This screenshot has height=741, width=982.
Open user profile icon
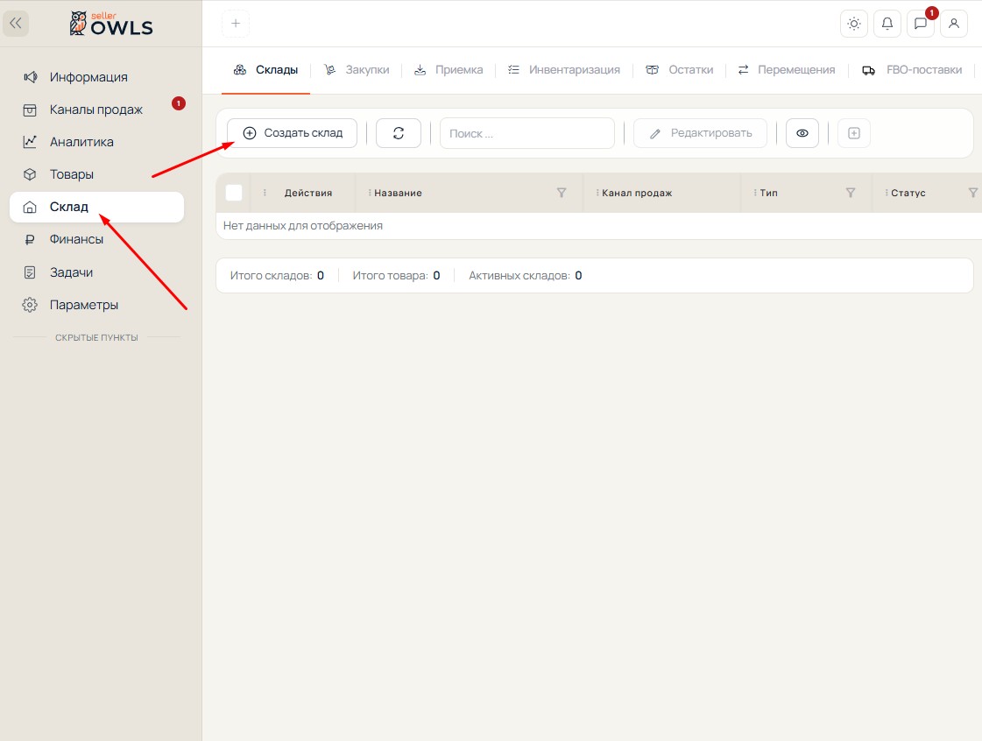point(954,24)
